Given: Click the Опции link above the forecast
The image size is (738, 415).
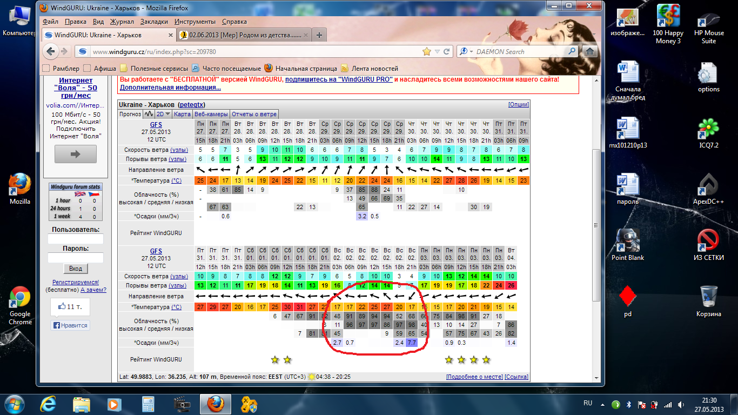Looking at the screenshot, I should (x=519, y=104).
